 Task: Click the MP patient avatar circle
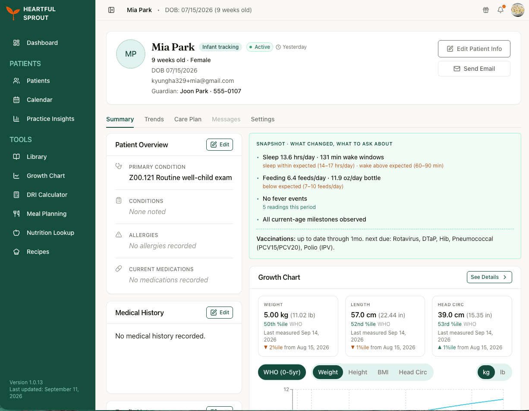[131, 54]
